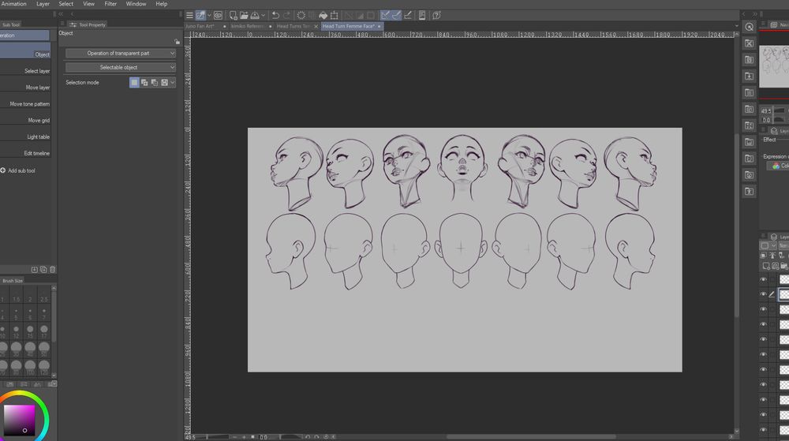Open save options dropdown arrow
This screenshot has height=441, width=789.
(264, 16)
